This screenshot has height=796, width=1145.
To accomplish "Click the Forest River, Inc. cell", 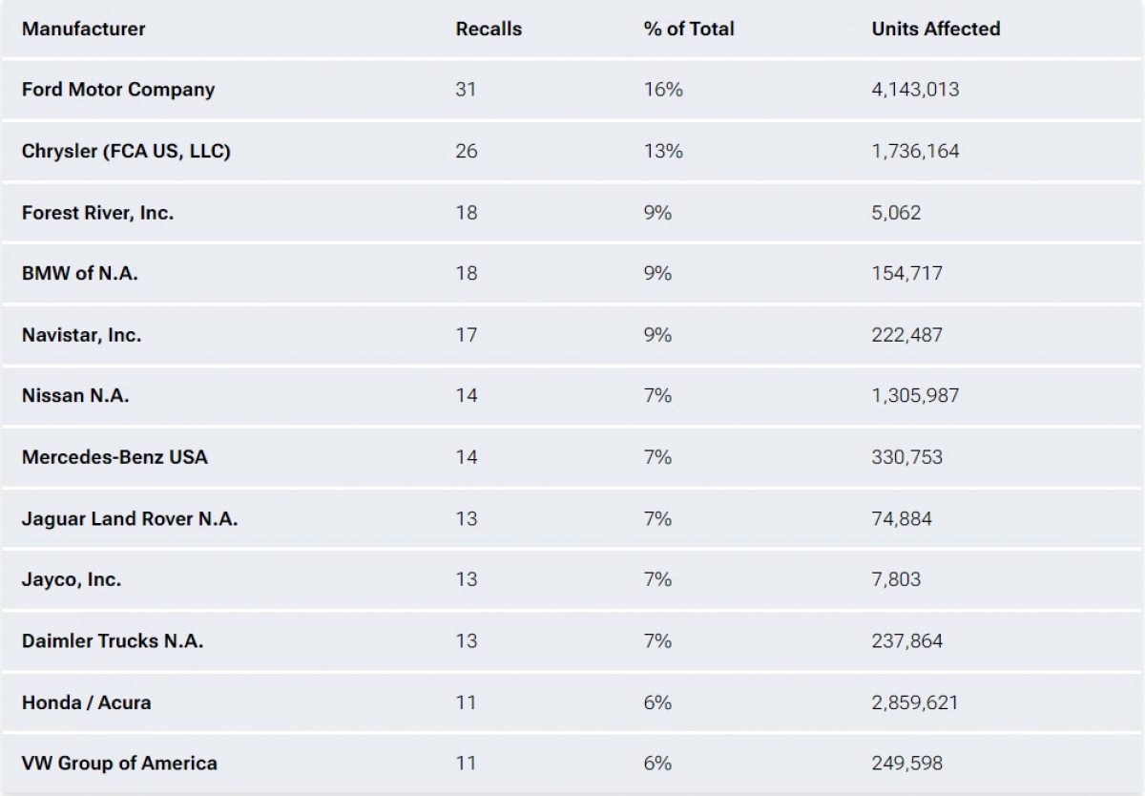I will pos(97,212).
